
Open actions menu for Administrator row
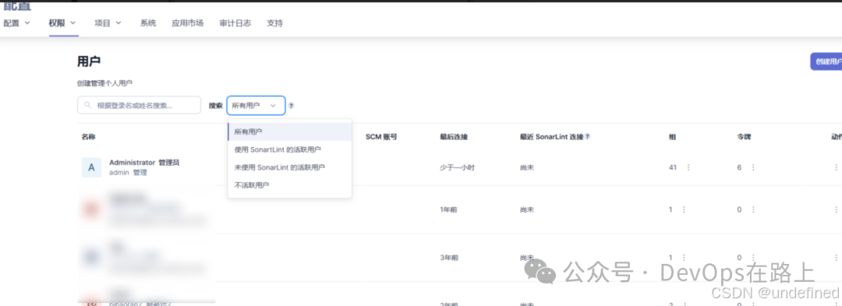[836, 167]
